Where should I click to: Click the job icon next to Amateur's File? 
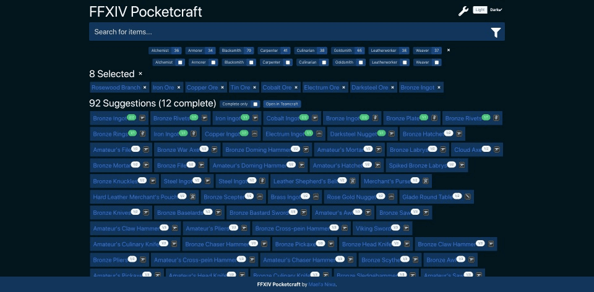point(146,149)
